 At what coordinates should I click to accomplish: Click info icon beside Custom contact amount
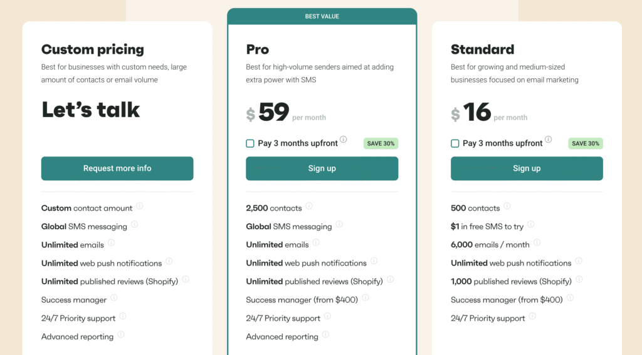coord(140,206)
